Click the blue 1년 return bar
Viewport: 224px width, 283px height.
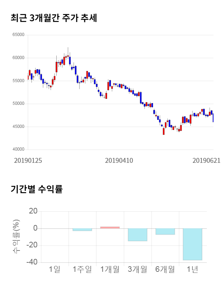[192, 244]
